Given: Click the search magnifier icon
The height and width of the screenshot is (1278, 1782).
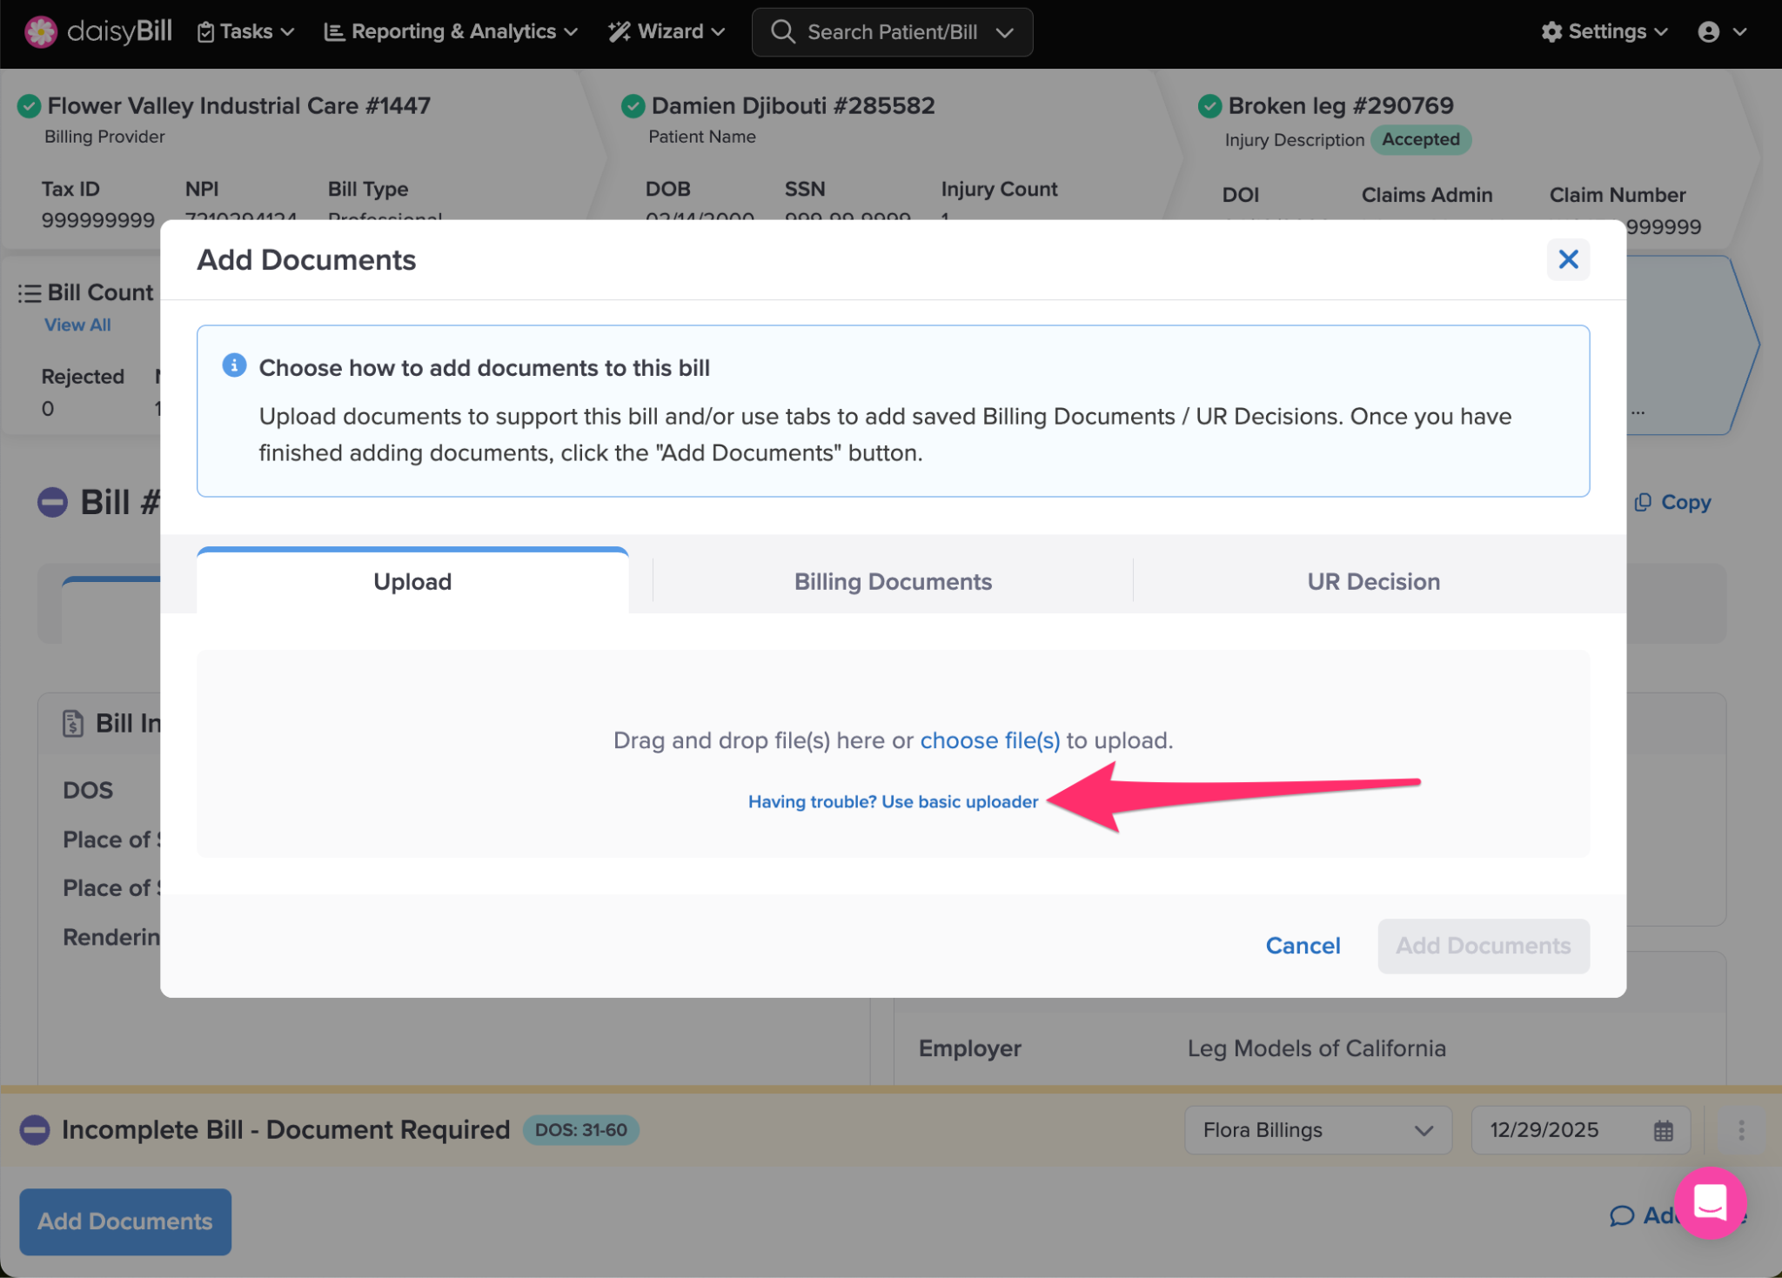Looking at the screenshot, I should pyautogui.click(x=782, y=32).
